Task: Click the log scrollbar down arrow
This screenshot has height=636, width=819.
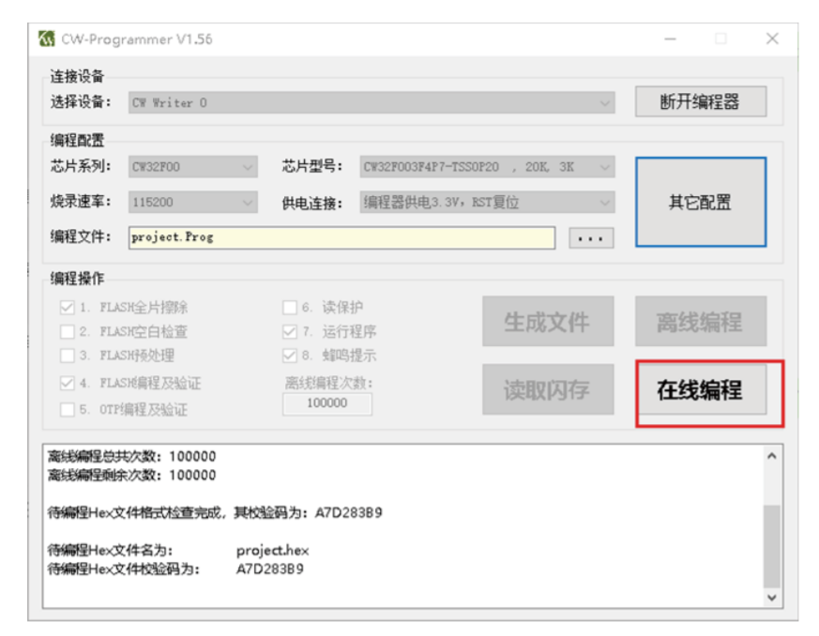Action: click(772, 598)
